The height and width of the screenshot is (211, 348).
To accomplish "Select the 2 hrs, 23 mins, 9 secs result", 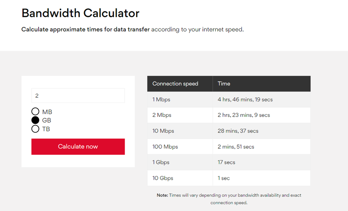I will 244,115.
